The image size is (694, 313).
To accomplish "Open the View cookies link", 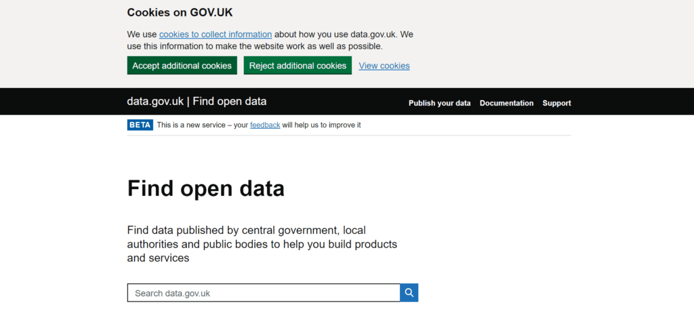I will [x=384, y=66].
